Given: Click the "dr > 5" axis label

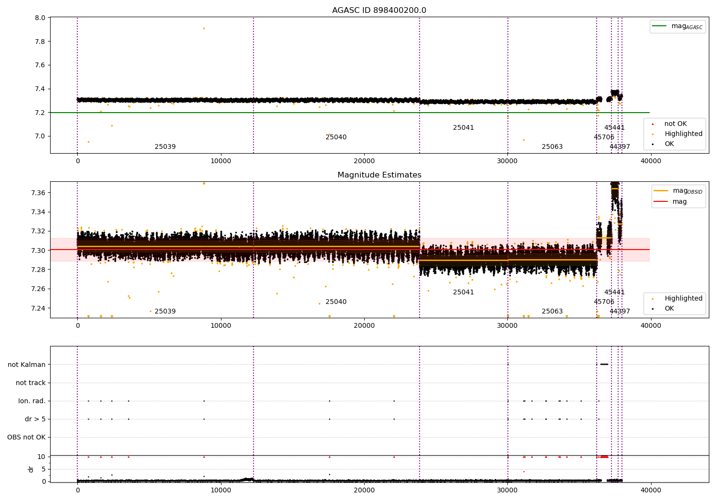Looking at the screenshot, I should click(x=35, y=419).
